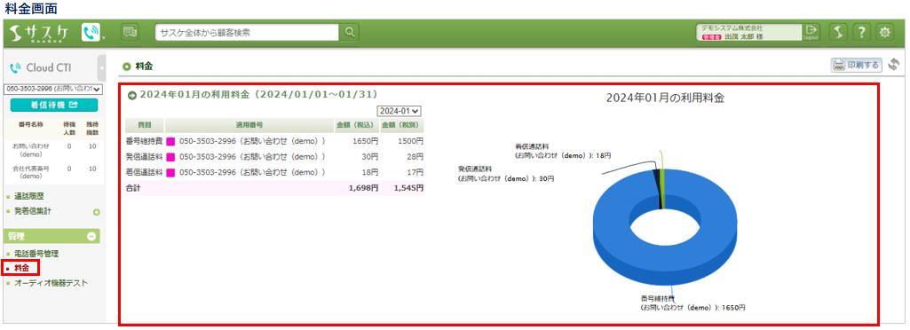Image resolution: width=910 pixels, height=330 pixels.
Task: Click the 印刷する print button
Action: [857, 65]
